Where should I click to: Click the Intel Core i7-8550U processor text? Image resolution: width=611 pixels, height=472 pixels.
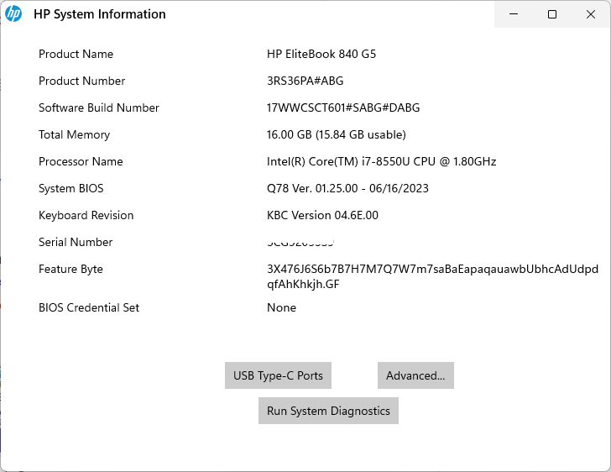[x=381, y=161]
